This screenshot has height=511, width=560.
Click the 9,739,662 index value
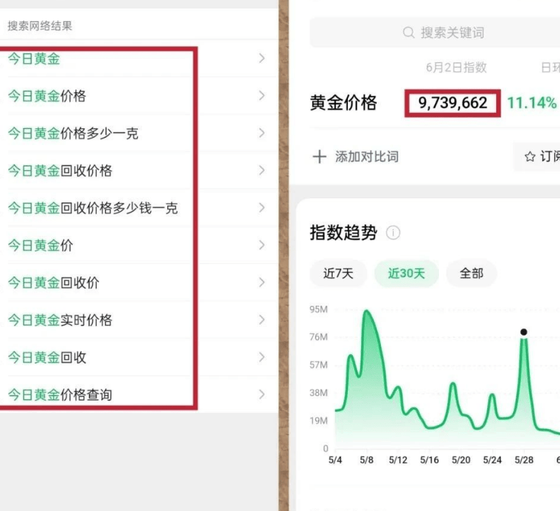tap(452, 103)
